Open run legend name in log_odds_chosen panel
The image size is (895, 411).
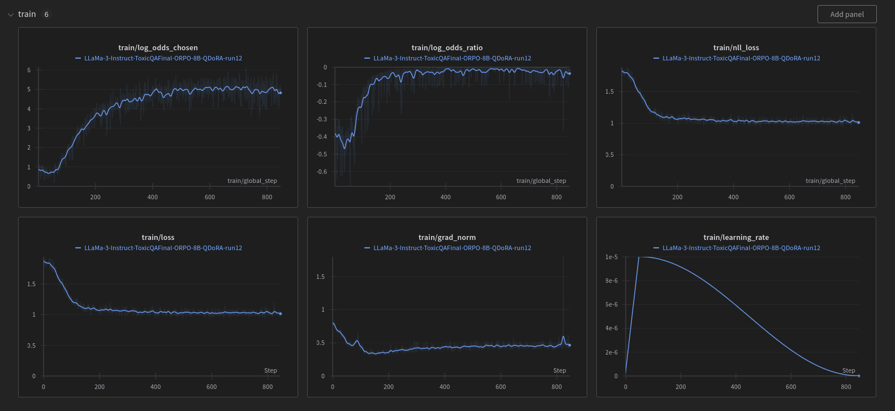[163, 58]
